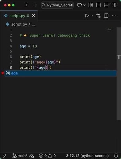This screenshot has width=121, height=159.
Task: Click the print(age) line
Action: click(x=30, y=57)
